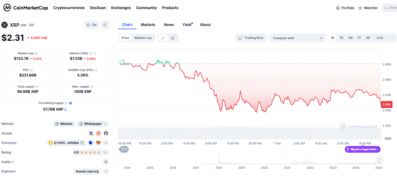Click the XRP coin logo
397x177 pixels.
tap(5, 25)
